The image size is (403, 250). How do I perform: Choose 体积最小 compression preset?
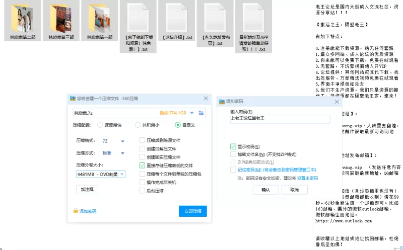coord(138,125)
